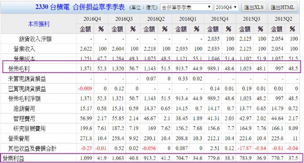
Task: Click the 營業收入 row label
Action: tap(24, 49)
